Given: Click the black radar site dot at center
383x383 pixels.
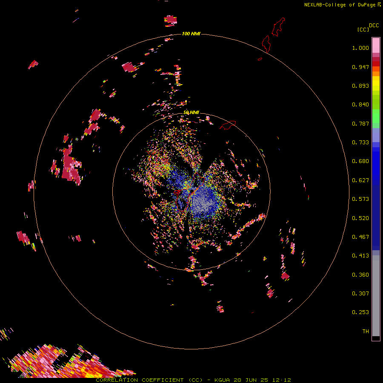Looking at the screenshot, I should [x=192, y=191].
